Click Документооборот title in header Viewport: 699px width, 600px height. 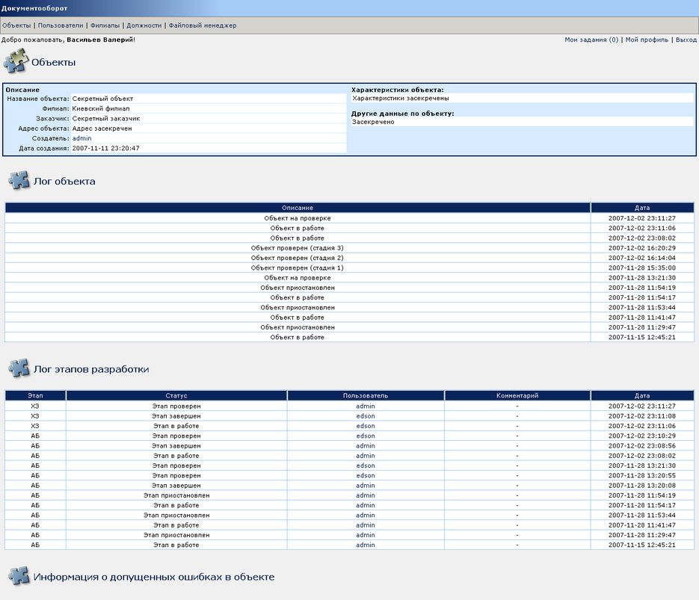point(34,8)
